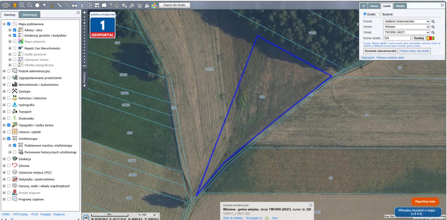447x220 pixels.
Task: Enable the Hydrografia layer group
Action: [9, 105]
